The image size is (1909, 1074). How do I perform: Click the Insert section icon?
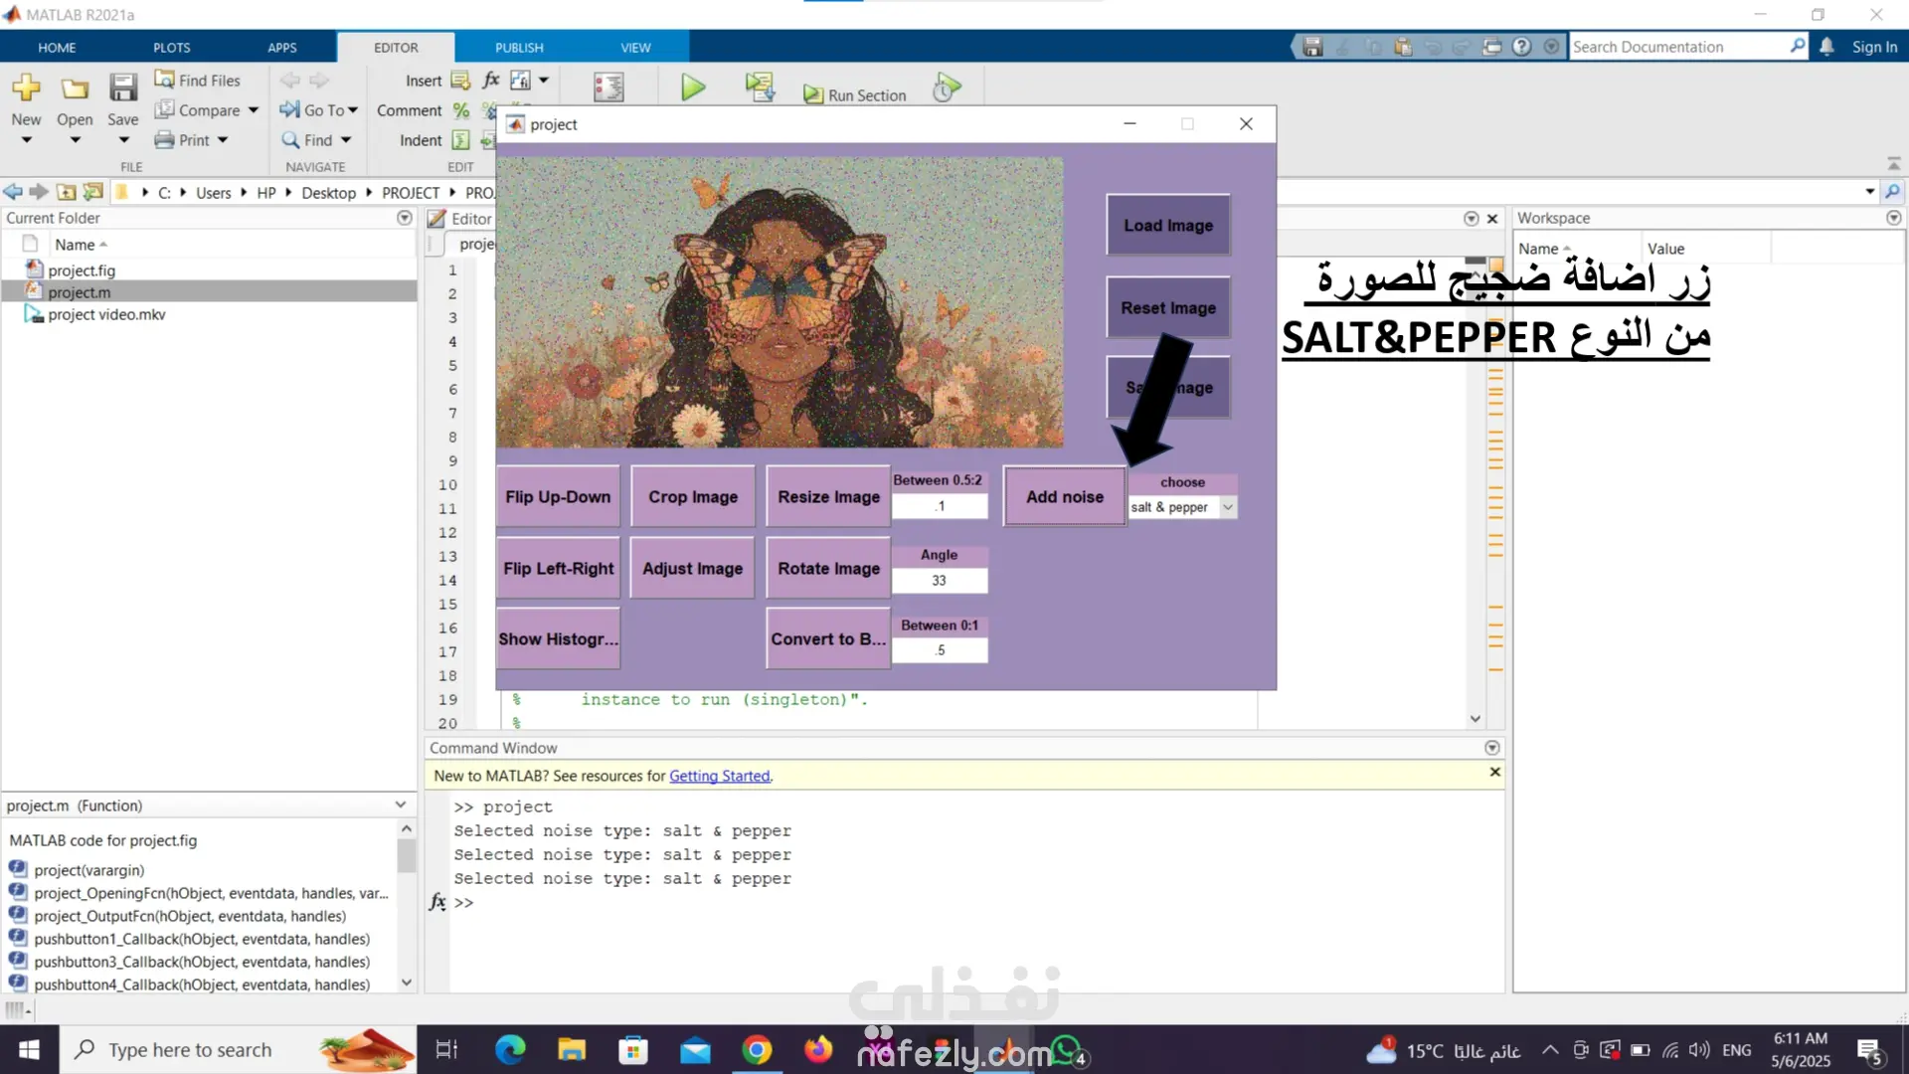tap(460, 81)
